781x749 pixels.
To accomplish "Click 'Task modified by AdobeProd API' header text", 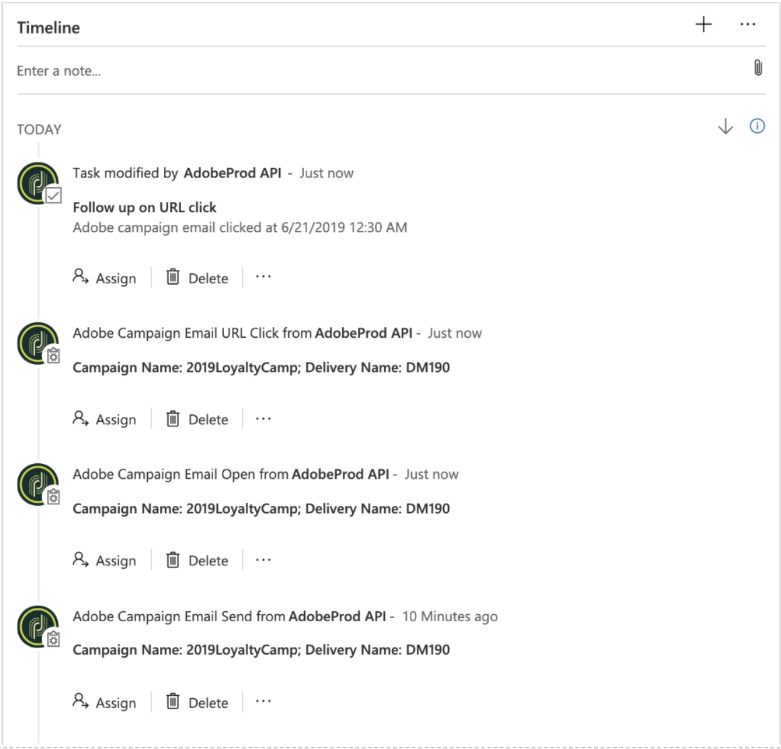I will [x=177, y=173].
